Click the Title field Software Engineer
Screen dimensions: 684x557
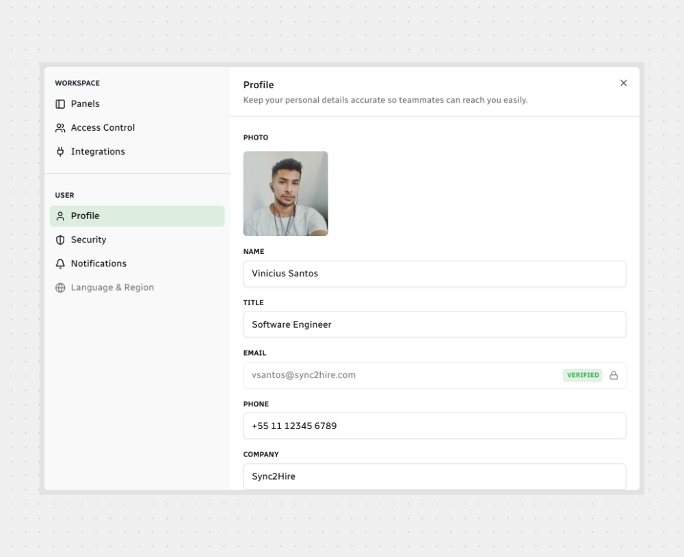click(x=434, y=324)
